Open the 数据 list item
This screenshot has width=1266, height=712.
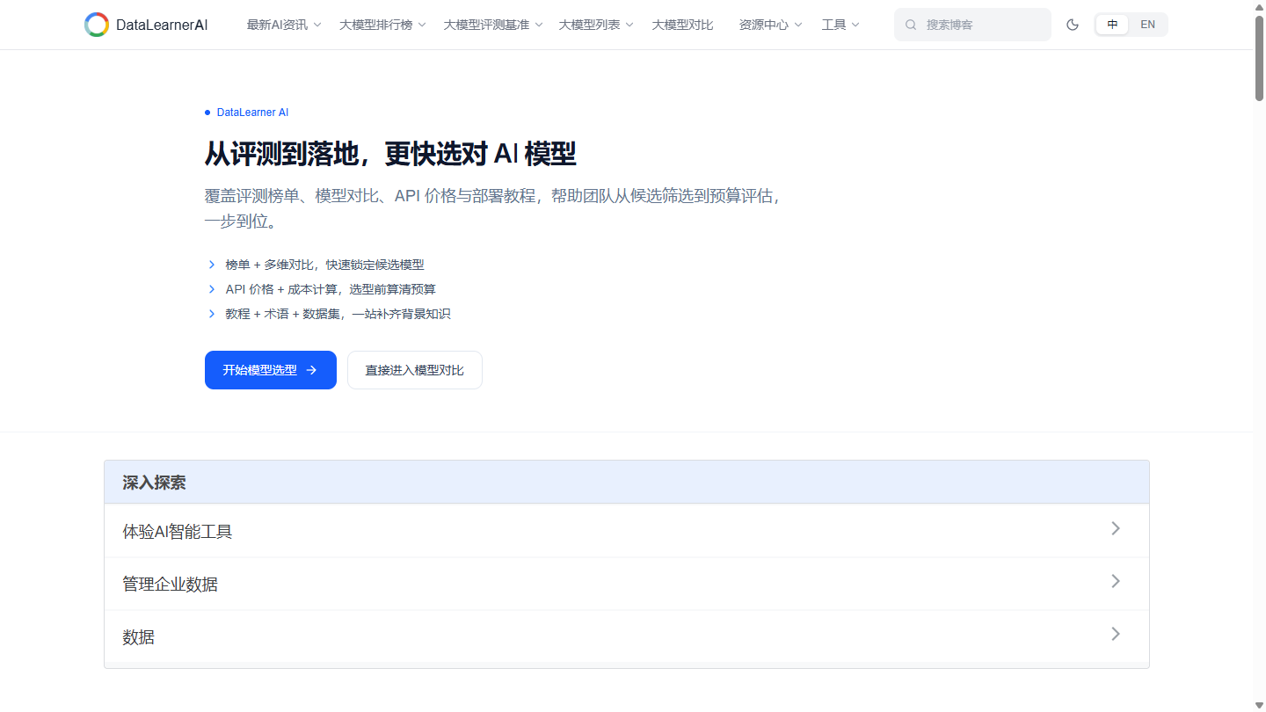(x=627, y=636)
